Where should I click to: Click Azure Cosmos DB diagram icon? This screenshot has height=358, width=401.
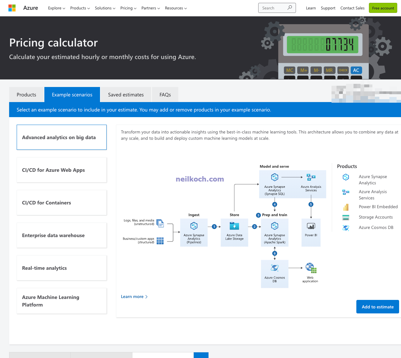pyautogui.click(x=275, y=268)
